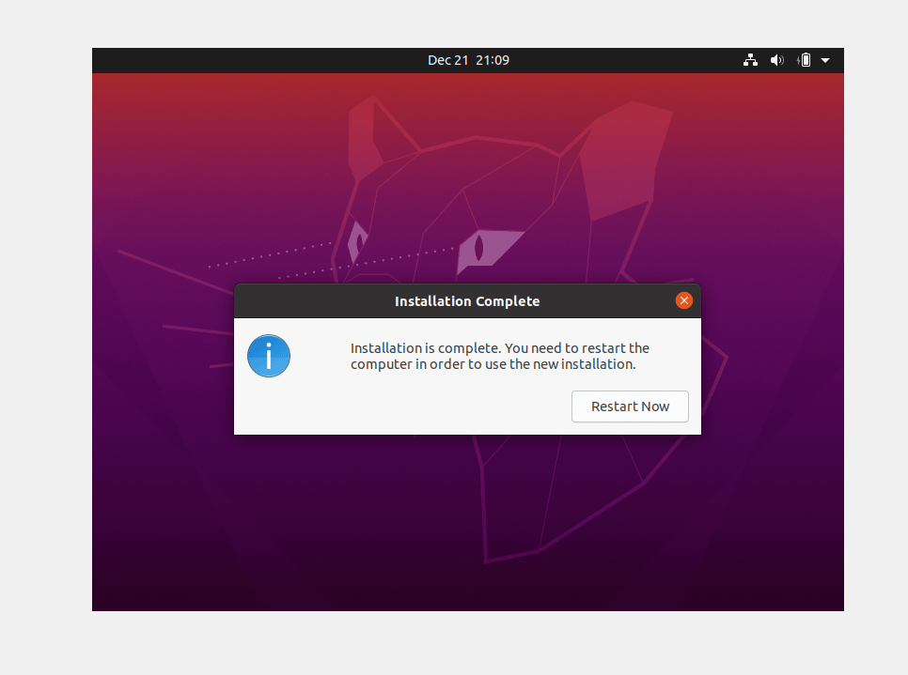This screenshot has height=675, width=908.
Task: Open the Dec 21 21:09 clock menu
Action: (468, 60)
